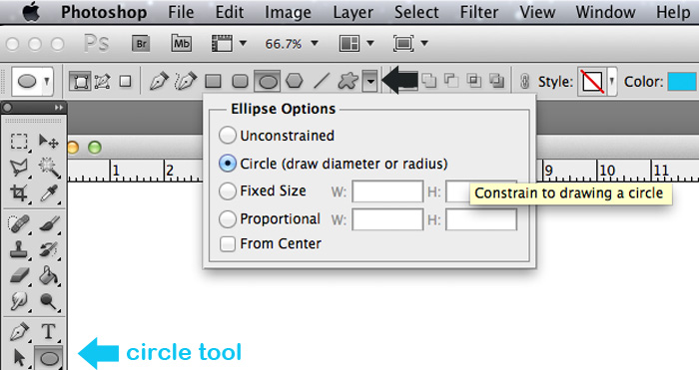Enable the From Center checkbox
The height and width of the screenshot is (370, 699).
point(228,244)
